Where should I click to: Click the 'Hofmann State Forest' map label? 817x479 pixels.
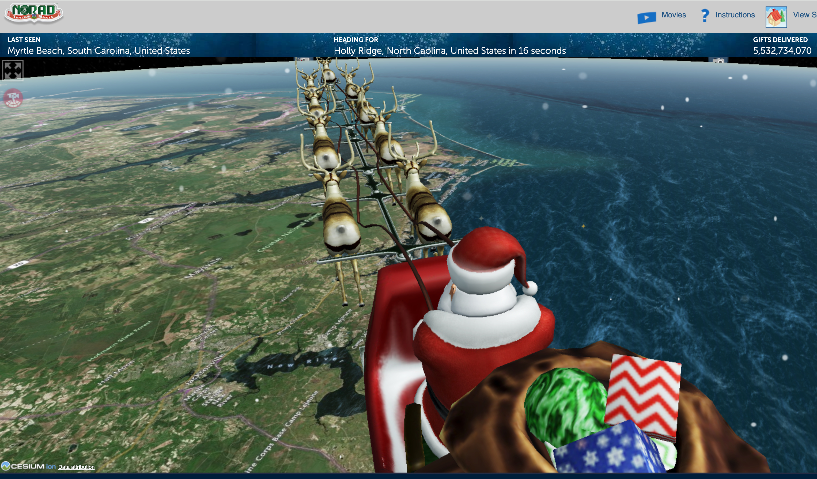coord(119,341)
